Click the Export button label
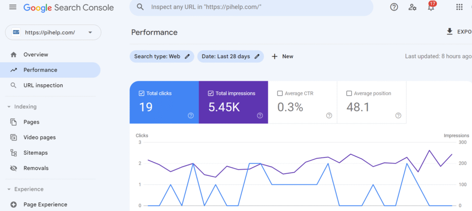Image resolution: width=472 pixels, height=211 pixels. (465, 32)
